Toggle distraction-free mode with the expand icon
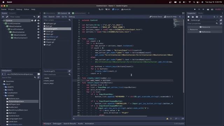 point(183,13)
